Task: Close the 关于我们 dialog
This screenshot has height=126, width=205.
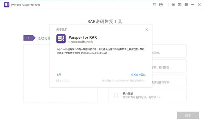Action: [x=147, y=29]
